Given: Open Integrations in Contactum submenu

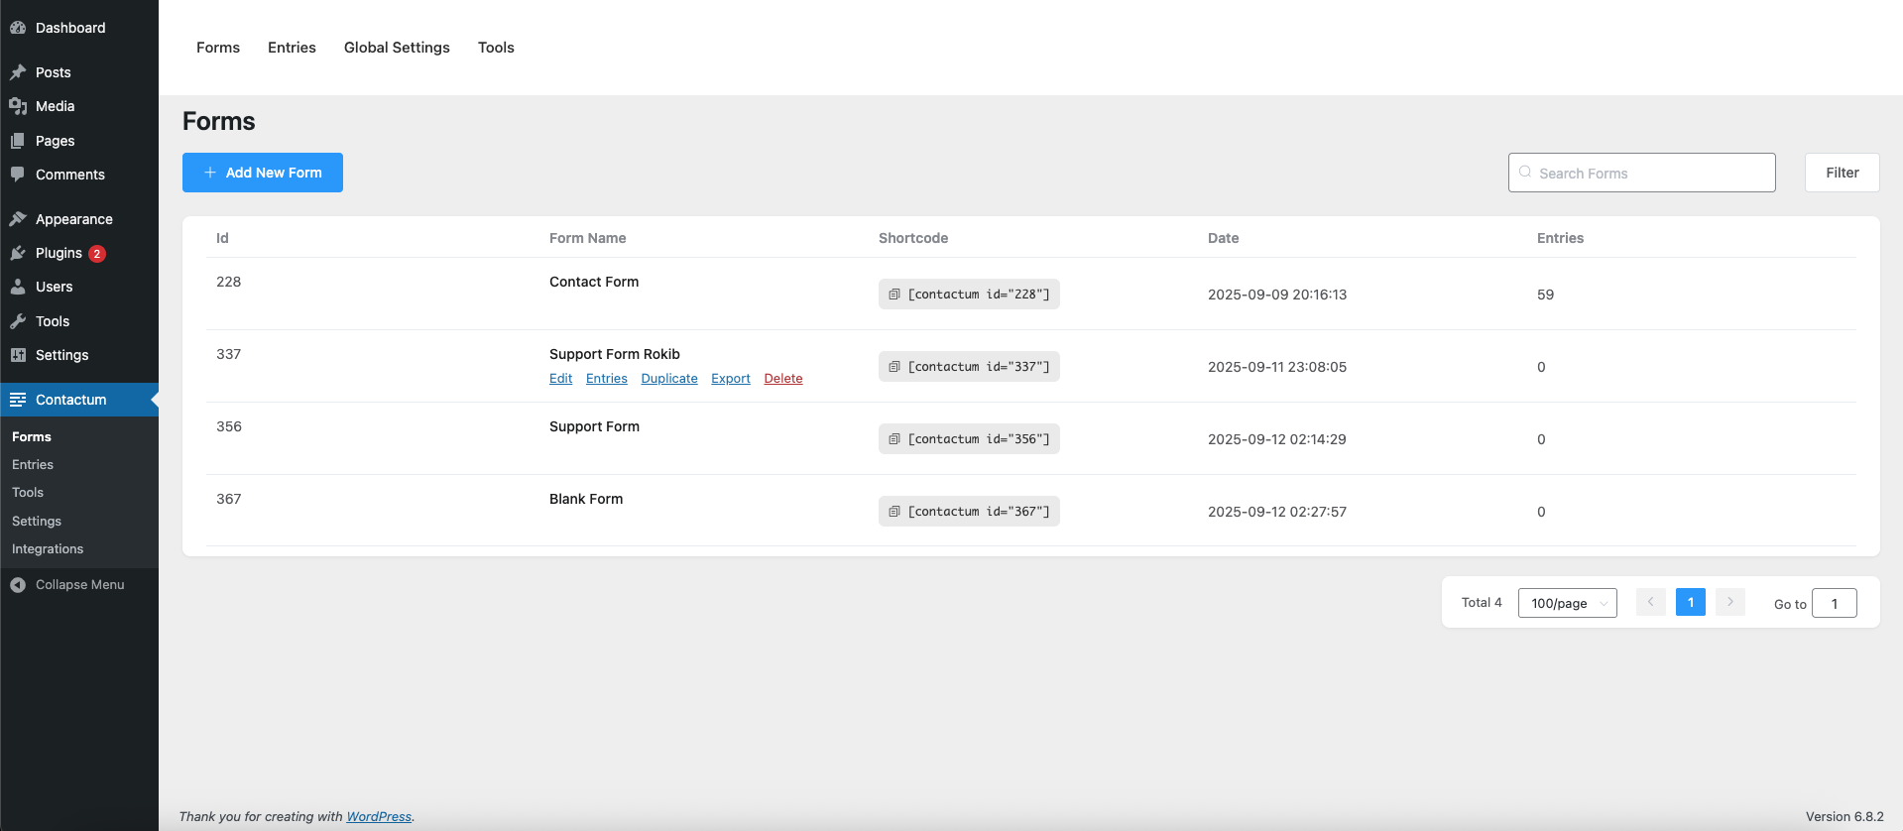Looking at the screenshot, I should [x=48, y=549].
